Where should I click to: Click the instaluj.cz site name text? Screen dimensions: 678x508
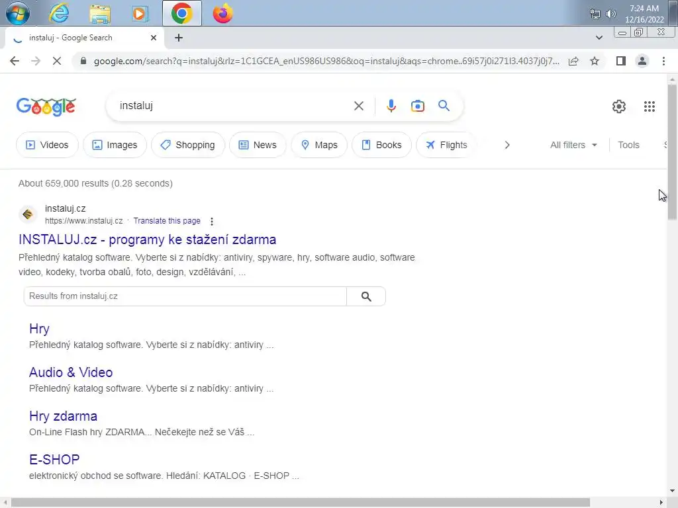click(66, 208)
